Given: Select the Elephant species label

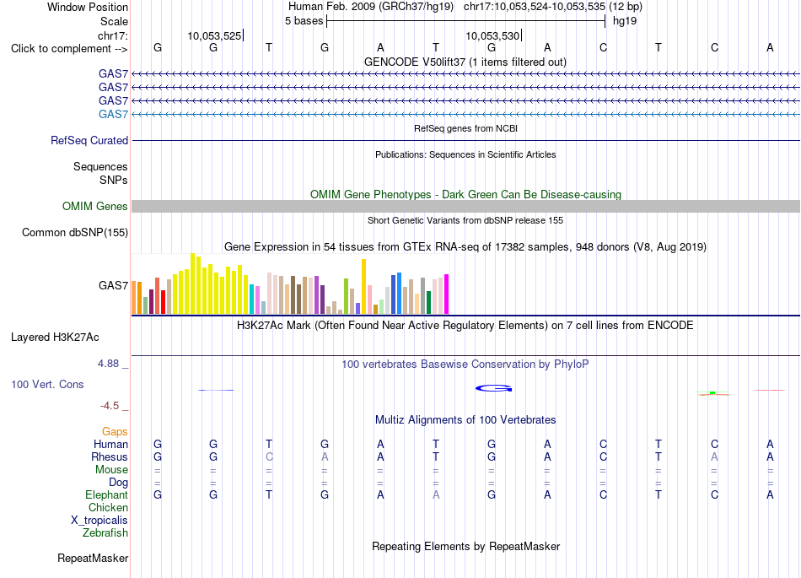Looking at the screenshot, I should coord(107,494).
